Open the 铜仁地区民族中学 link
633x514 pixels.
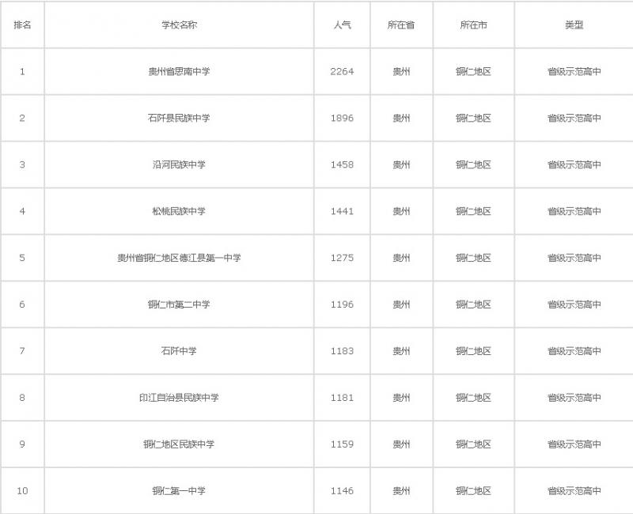[179, 444]
